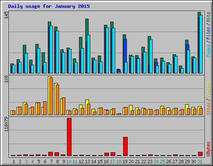This screenshot has width=213, height=166.
Task: Click the green hits bar for day 3
Action: tap(25, 49)
